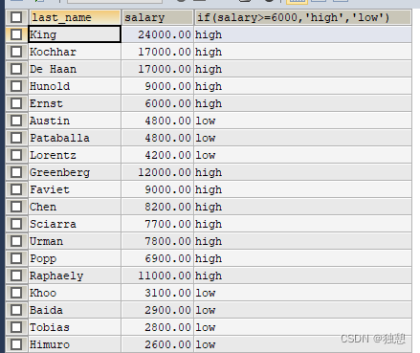Sort by the last_name column header

75,17
